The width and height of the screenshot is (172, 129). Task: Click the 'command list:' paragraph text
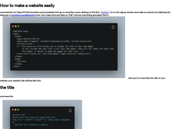click(x=7, y=97)
